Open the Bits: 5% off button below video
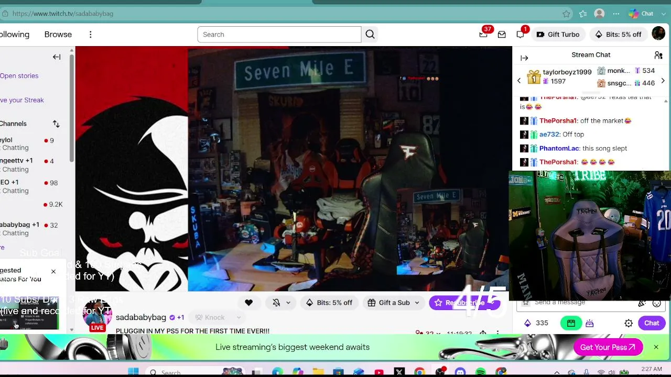Viewport: 671px width, 377px height. click(329, 303)
